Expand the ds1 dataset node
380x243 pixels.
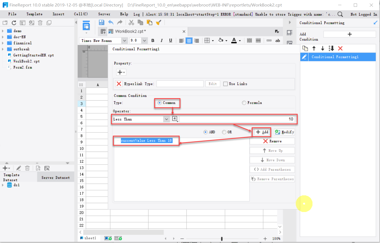pyautogui.click(x=3, y=185)
